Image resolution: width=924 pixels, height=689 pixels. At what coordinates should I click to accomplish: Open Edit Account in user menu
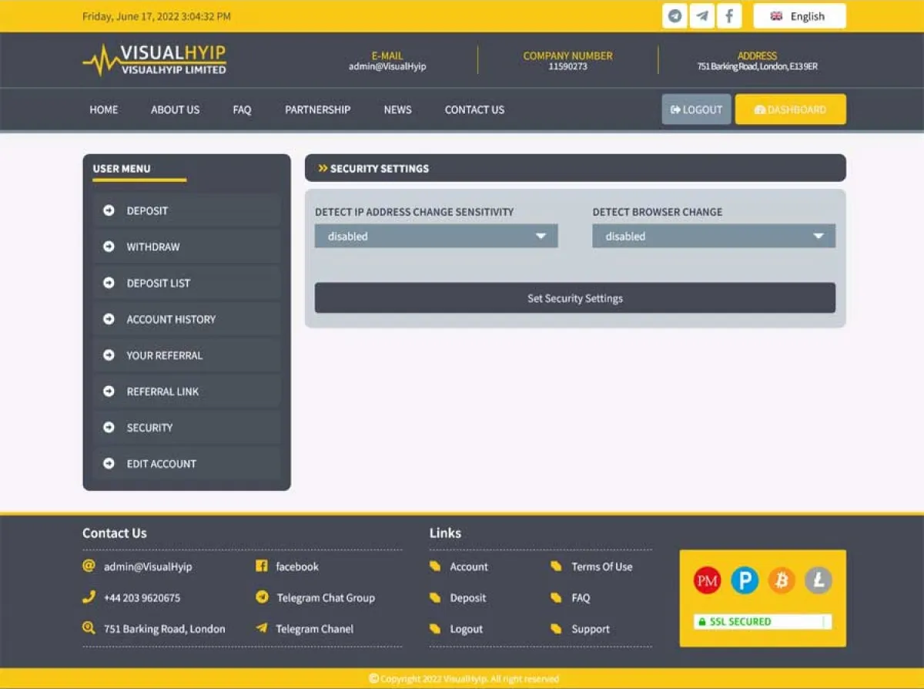187,464
